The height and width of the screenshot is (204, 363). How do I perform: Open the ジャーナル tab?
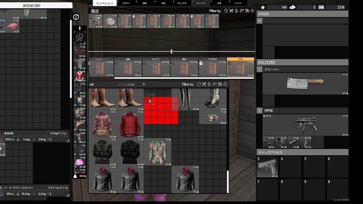point(201,3)
